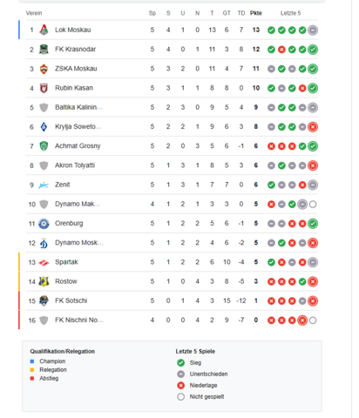Click the Verein column header
This screenshot has width=359, height=418.
[34, 13]
